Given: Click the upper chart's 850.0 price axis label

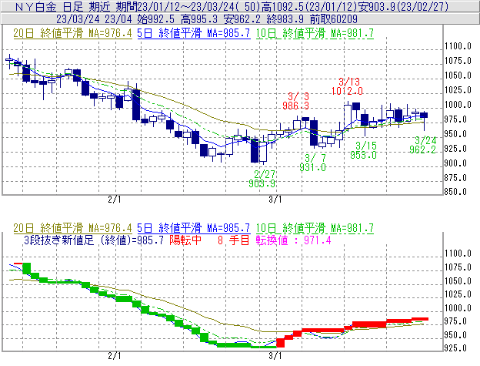Looking at the screenshot, I should 455,192.
